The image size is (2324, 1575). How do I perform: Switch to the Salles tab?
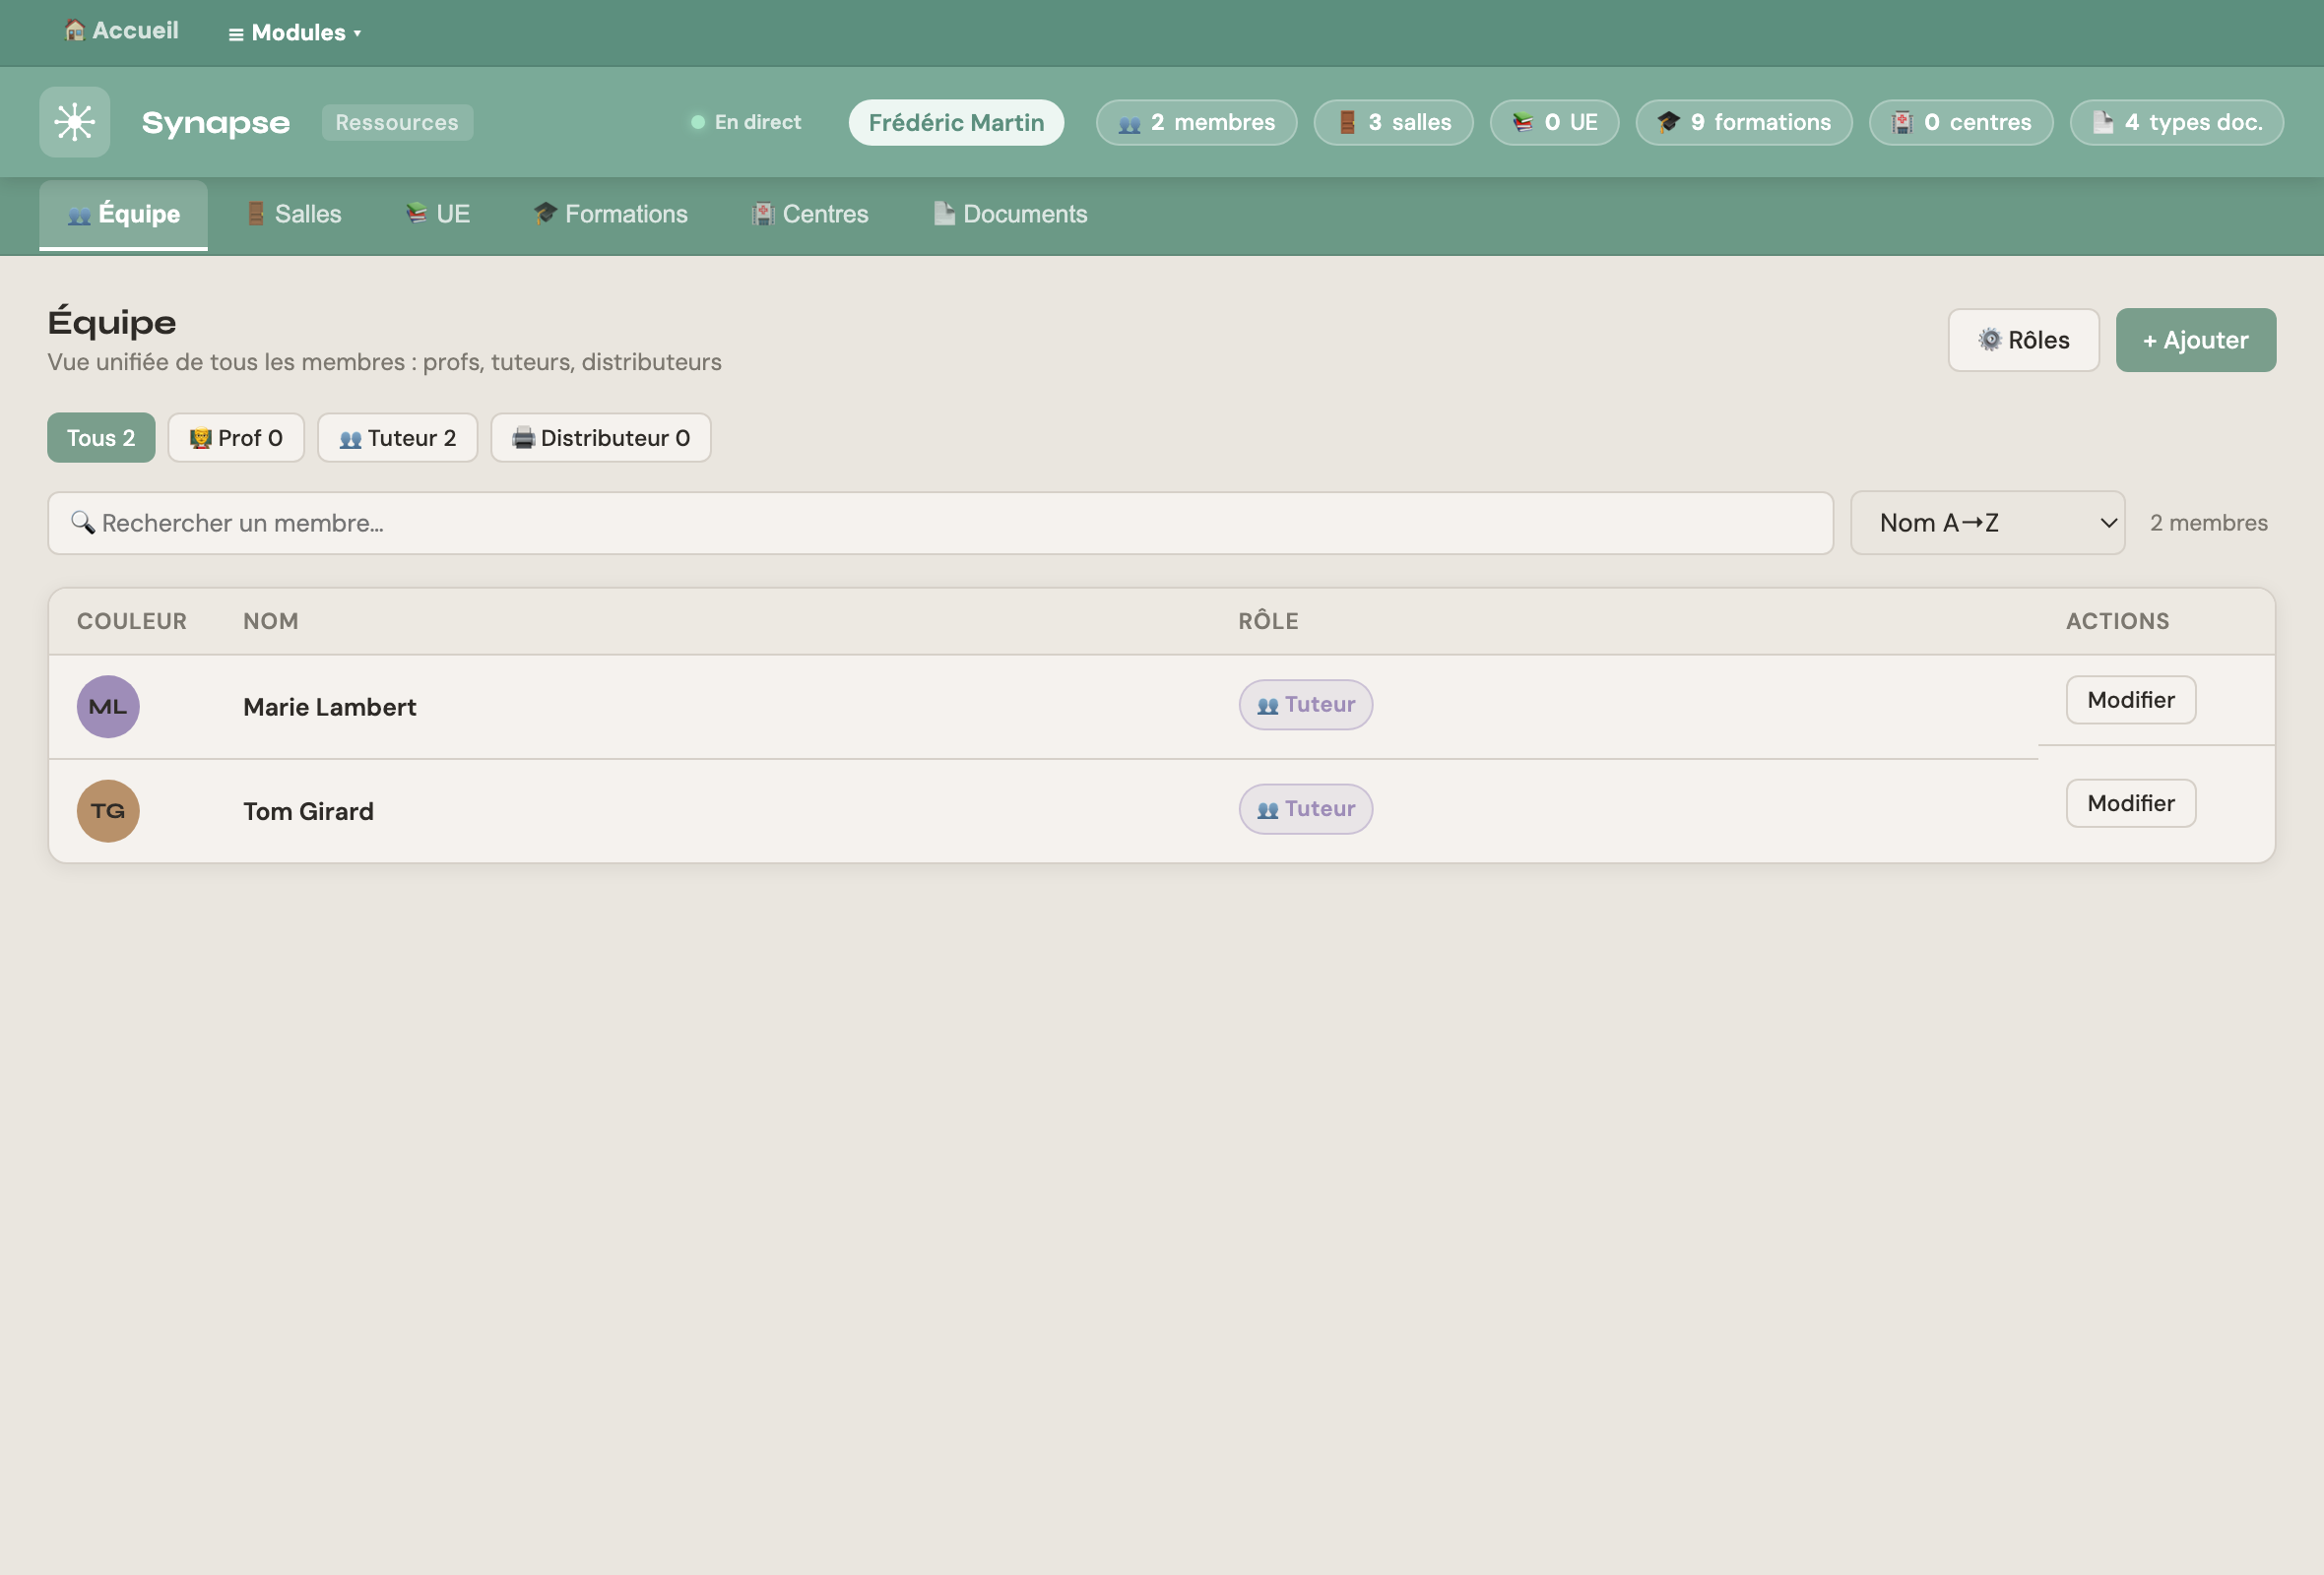(294, 214)
